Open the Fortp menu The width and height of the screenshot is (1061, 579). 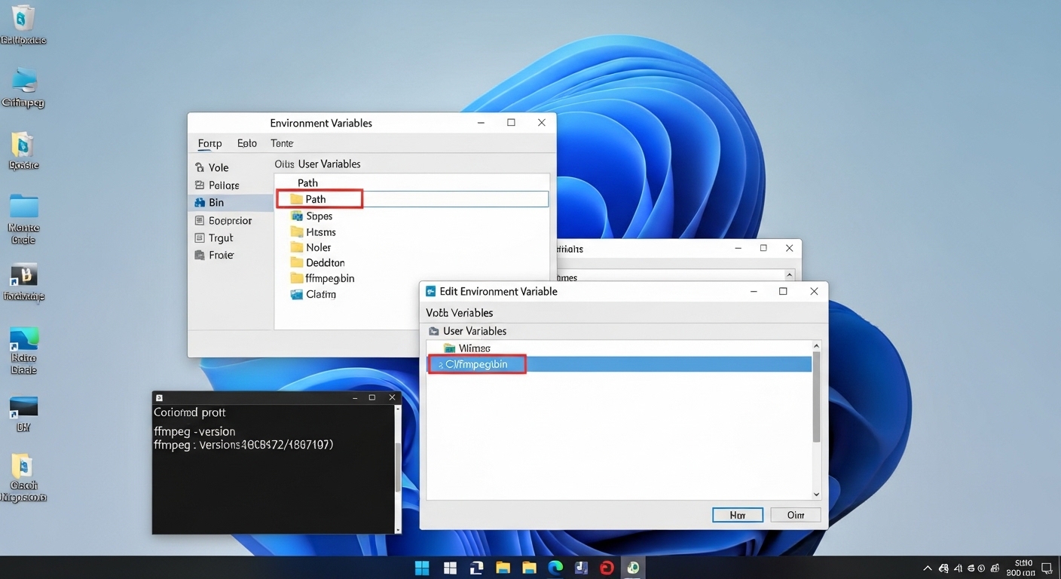(x=209, y=143)
